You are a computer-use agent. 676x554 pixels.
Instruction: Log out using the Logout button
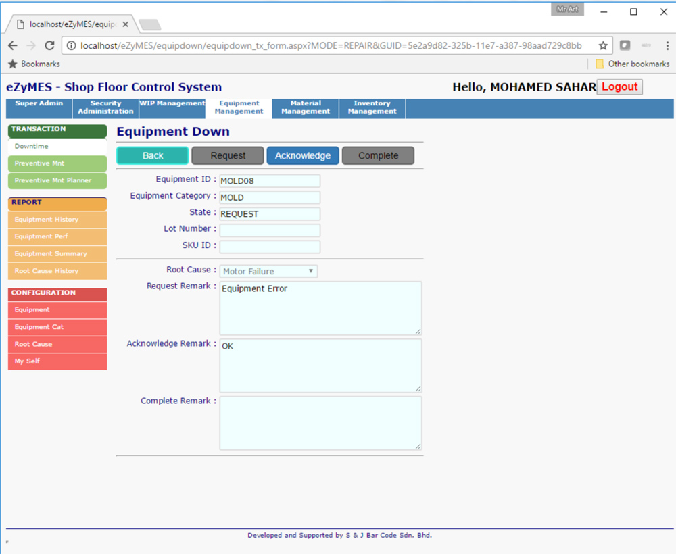619,86
